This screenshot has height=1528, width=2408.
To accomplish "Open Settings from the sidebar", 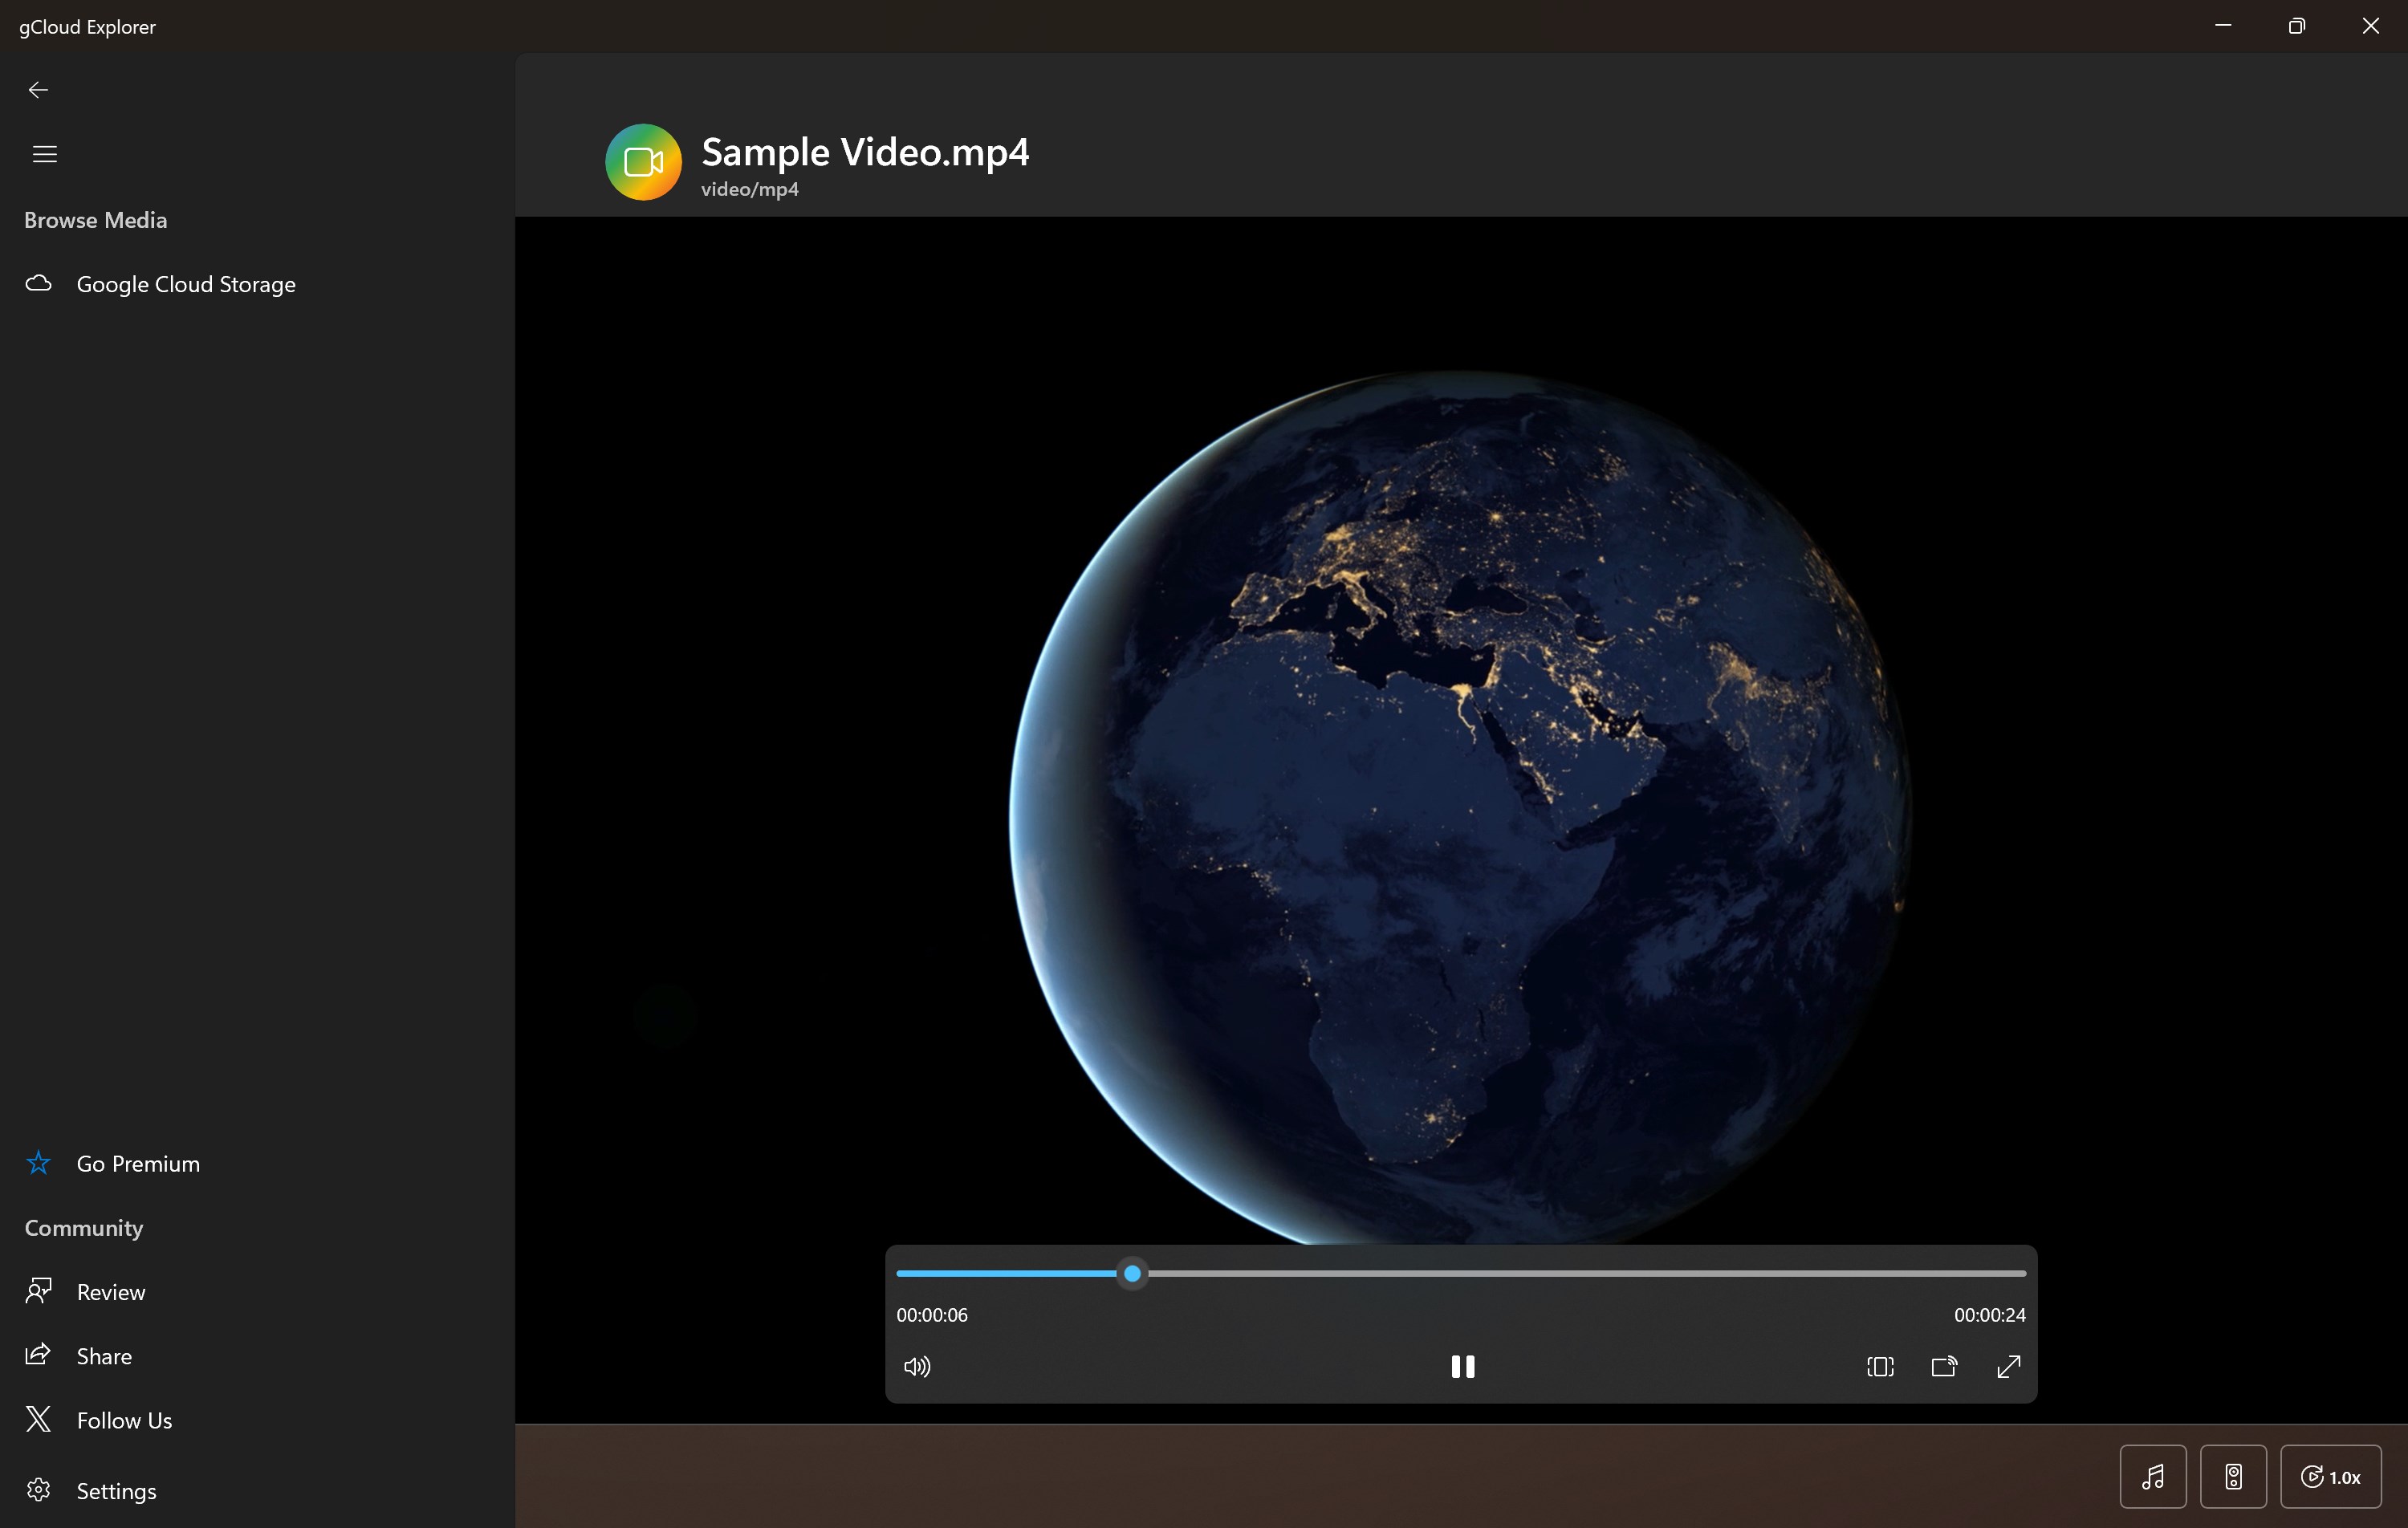I will coord(116,1491).
